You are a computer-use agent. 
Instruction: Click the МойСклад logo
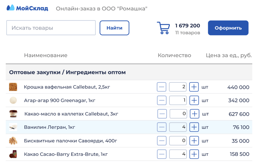[x=27, y=8]
